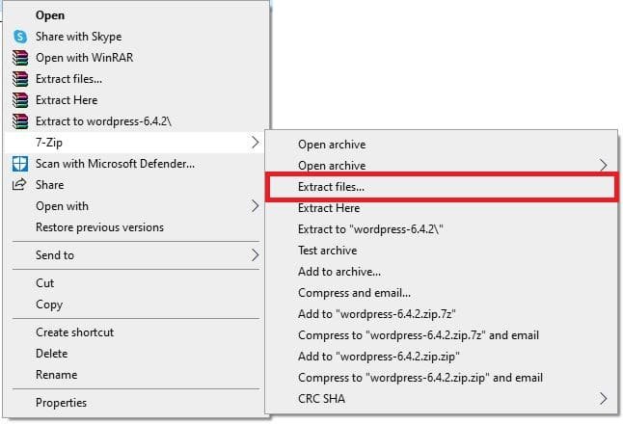Click the WinRAR icon next to Open with WinRAR

tap(19, 58)
